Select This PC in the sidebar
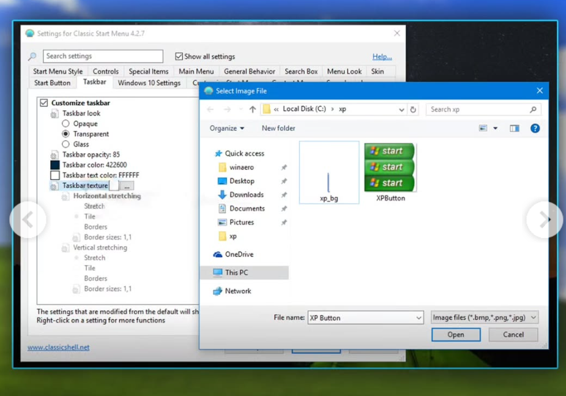 236,273
